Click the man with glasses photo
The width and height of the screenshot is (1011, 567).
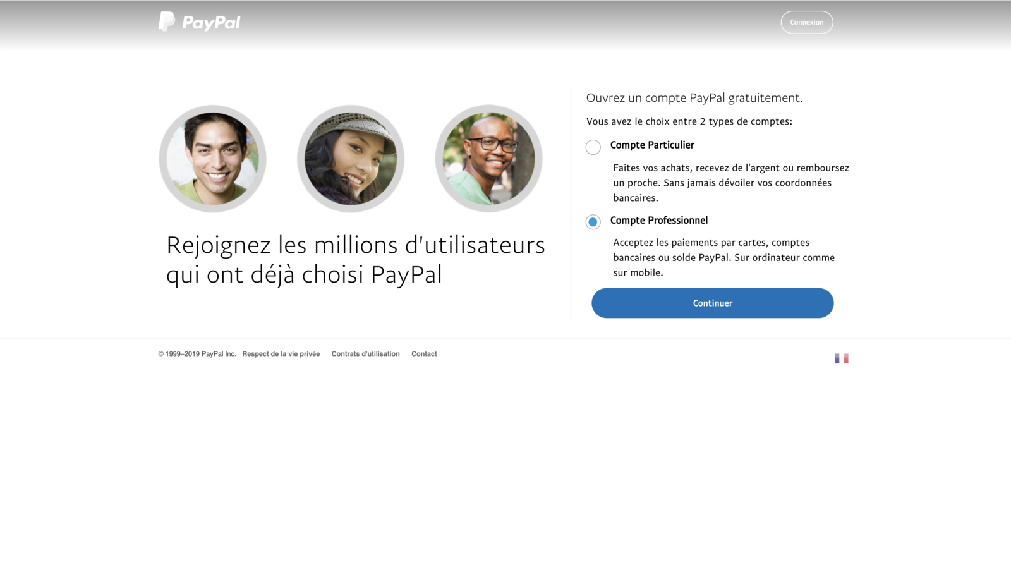coord(488,158)
